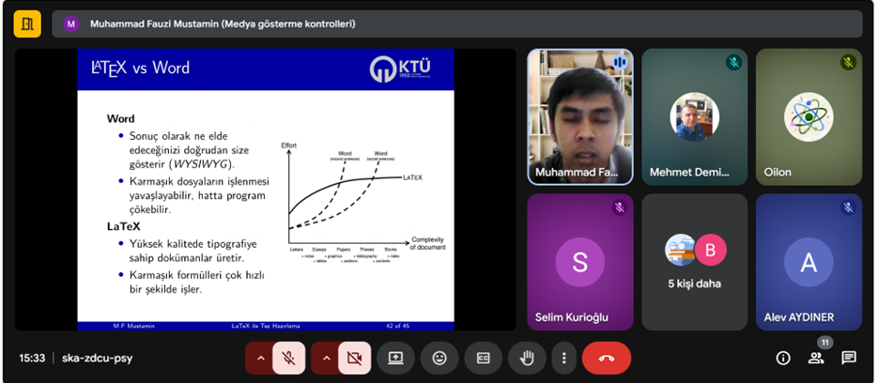
Task: Start presenting your screen
Action: click(395, 358)
